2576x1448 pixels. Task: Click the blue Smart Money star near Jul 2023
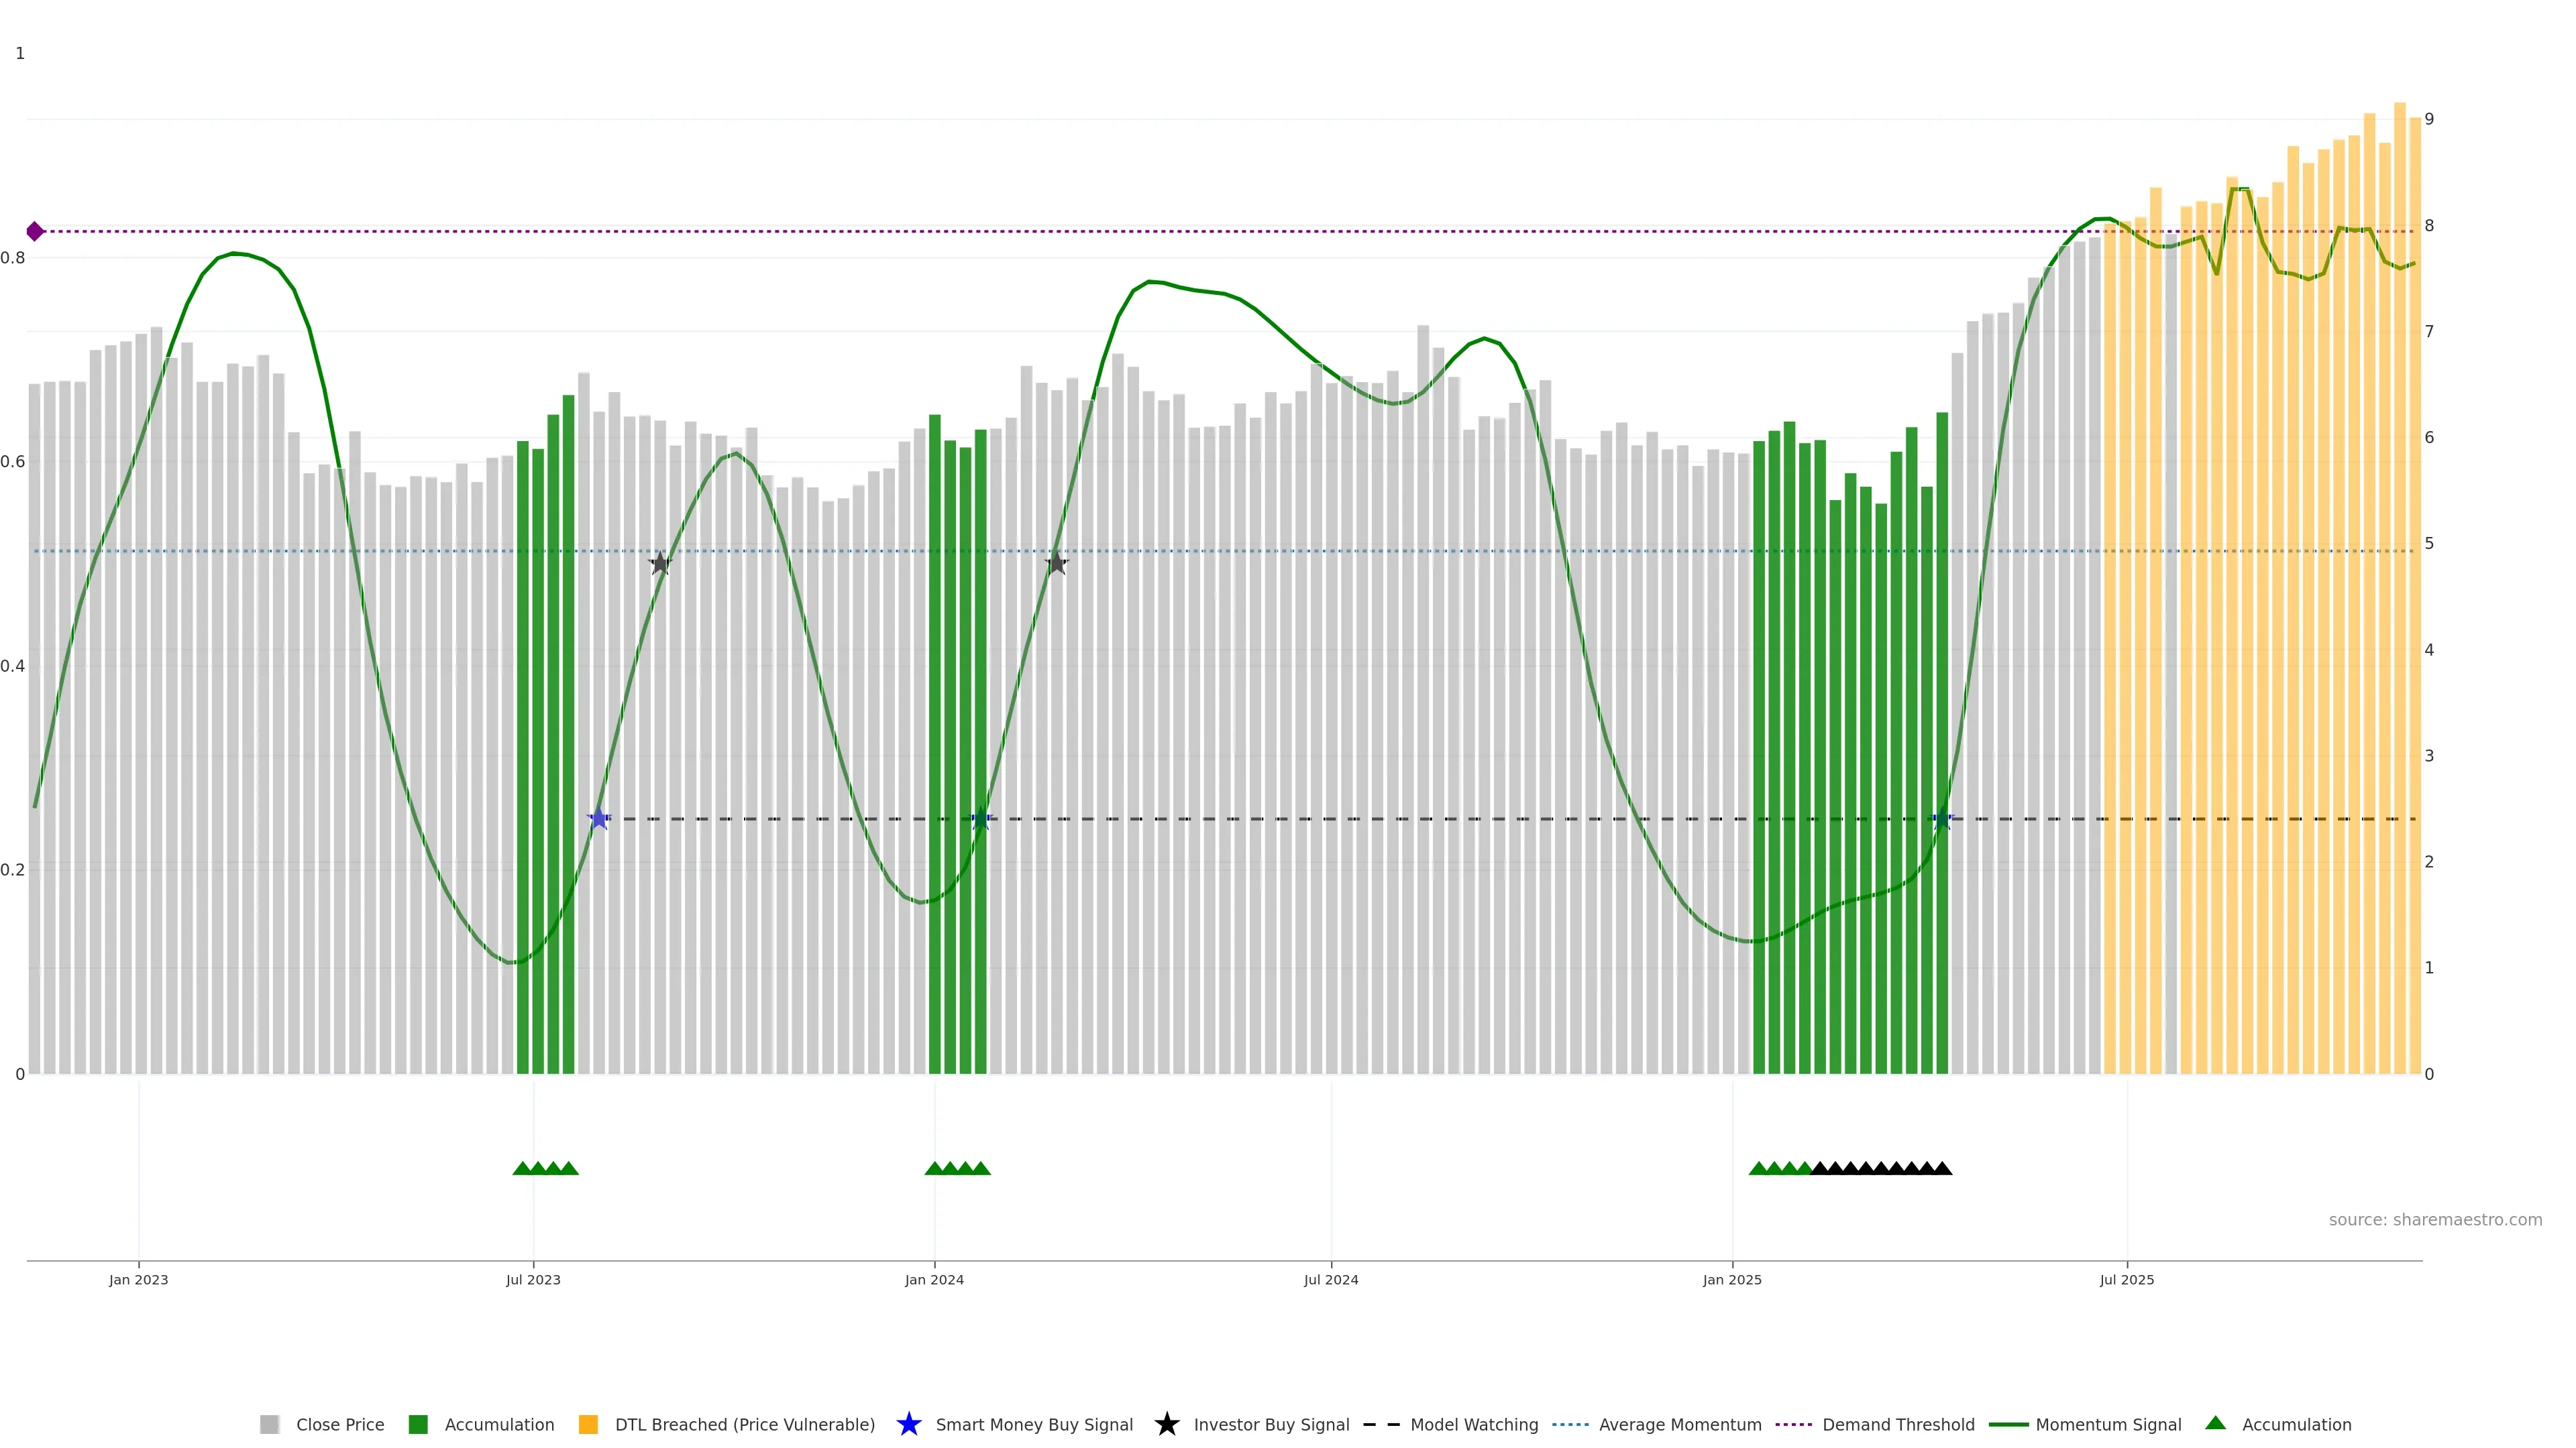coord(598,819)
